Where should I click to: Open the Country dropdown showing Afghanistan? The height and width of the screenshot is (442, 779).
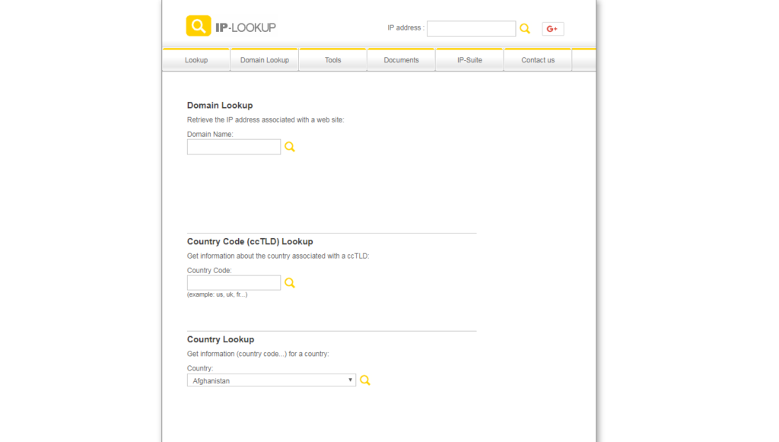click(x=272, y=380)
